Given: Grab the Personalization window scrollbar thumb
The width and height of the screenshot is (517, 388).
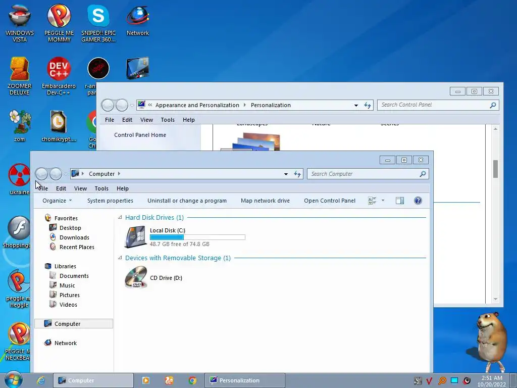Looking at the screenshot, I should click(x=495, y=169).
